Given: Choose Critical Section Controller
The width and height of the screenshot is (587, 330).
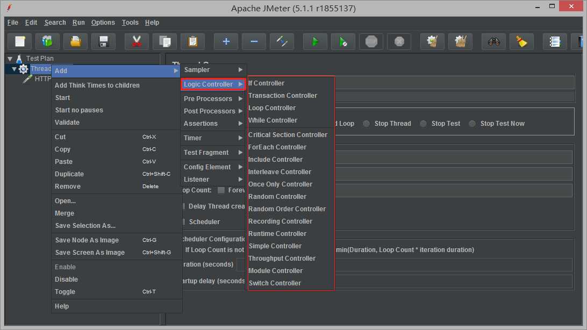Looking at the screenshot, I should [291, 135].
